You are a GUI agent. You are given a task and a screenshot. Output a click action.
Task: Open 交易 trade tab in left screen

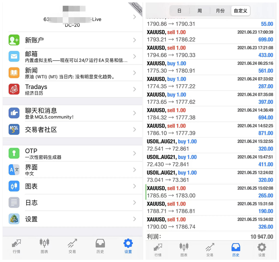coord(72,246)
